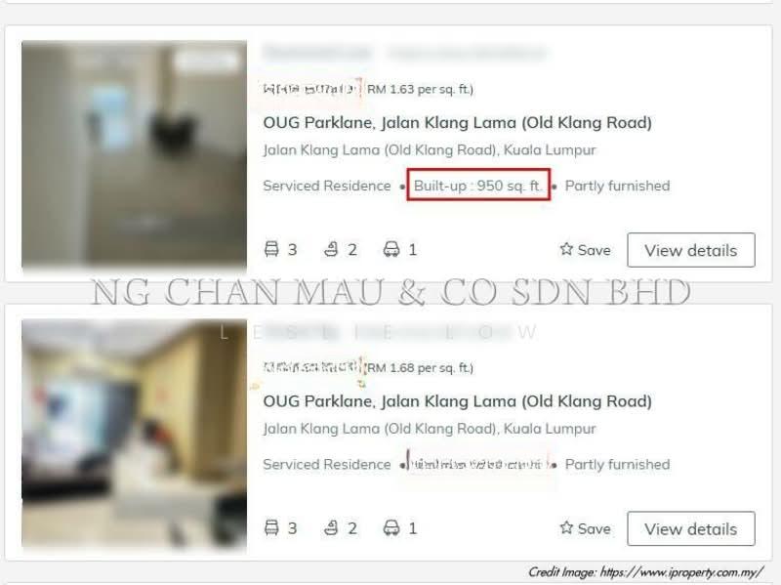Screen dimensions: 781x585
Task: Open second OUG Parklane listing title
Action: pyautogui.click(x=457, y=401)
